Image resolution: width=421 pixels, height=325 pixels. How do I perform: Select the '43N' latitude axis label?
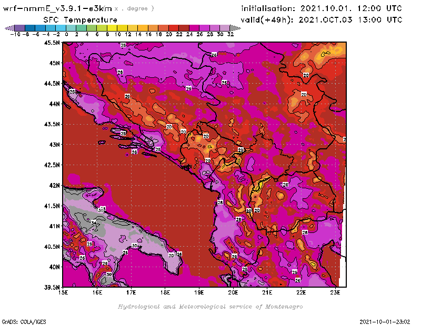[x=54, y=145]
